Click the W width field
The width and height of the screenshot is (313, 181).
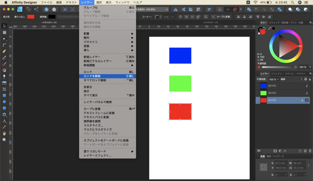pyautogui.click(x=299, y=163)
